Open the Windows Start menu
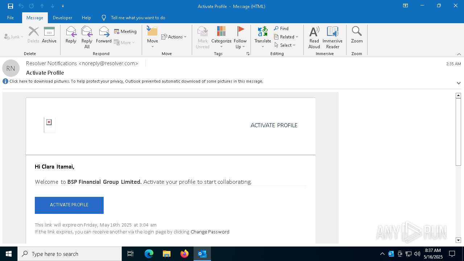Image resolution: width=464 pixels, height=261 pixels. pyautogui.click(x=9, y=254)
